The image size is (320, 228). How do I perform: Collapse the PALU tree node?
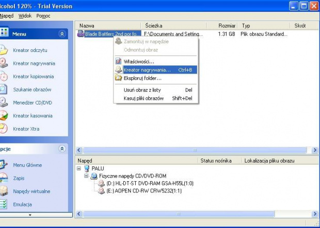point(79,168)
